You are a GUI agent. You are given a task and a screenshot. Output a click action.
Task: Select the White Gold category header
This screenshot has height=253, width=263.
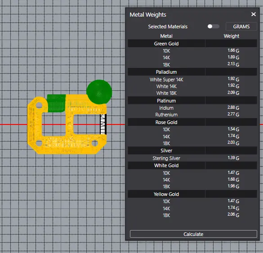(x=192, y=165)
